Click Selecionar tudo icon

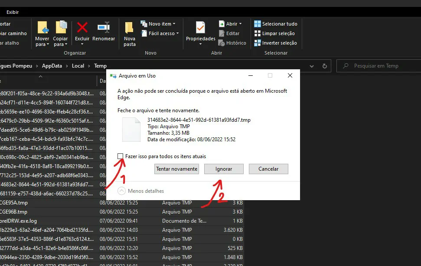tap(258, 24)
